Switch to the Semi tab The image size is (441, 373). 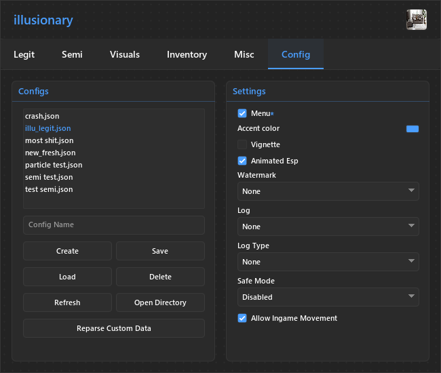72,54
